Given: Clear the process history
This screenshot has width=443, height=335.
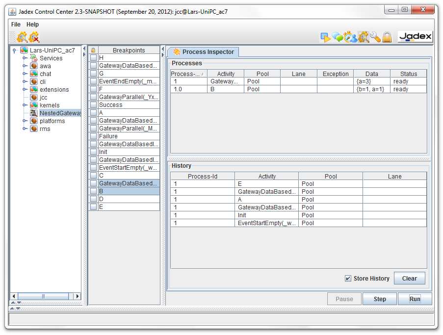Looking at the screenshot, I should (410, 278).
